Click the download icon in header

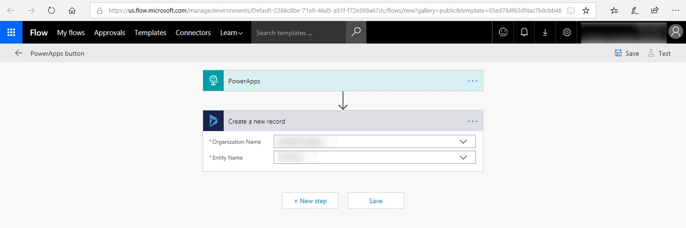[x=545, y=32]
